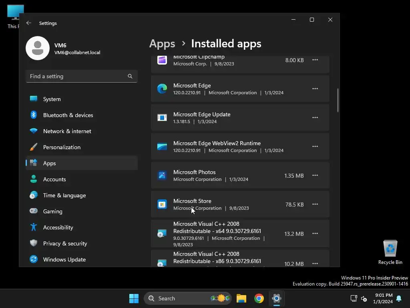Select the Apps category in sidebar
Image resolution: width=410 pixels, height=308 pixels.
coord(82,163)
